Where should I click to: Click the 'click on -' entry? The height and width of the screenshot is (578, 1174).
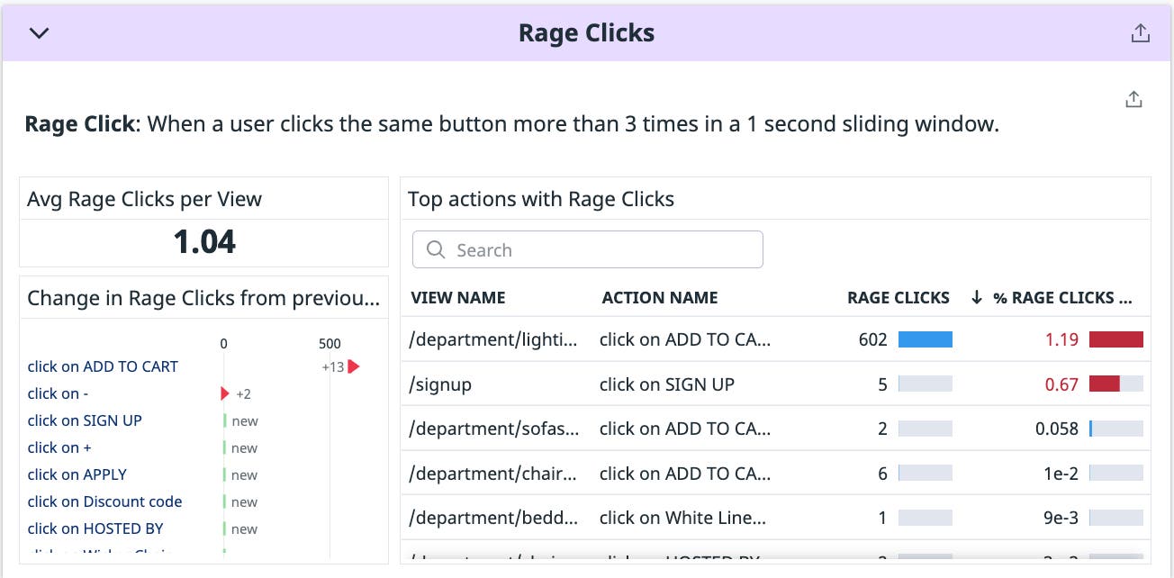point(57,393)
